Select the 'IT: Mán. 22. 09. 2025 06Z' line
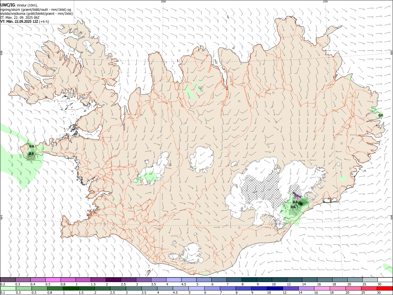393x295 pixels. tap(20, 18)
